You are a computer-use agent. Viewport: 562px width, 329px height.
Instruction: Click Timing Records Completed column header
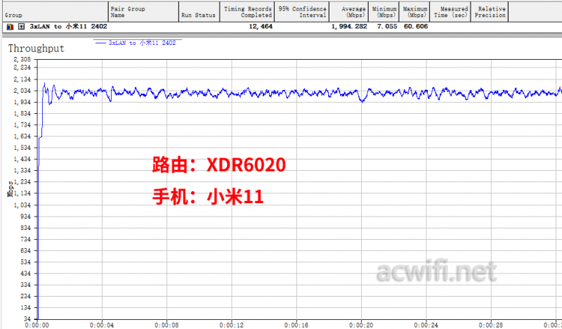point(247,11)
